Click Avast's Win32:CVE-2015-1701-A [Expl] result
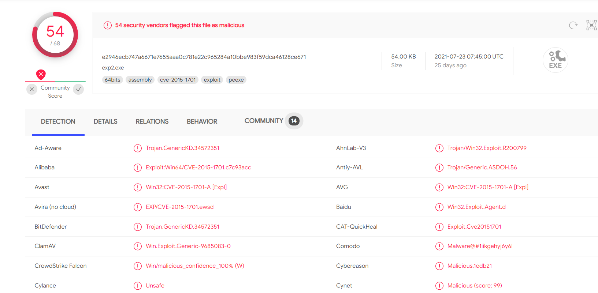The width and height of the screenshot is (598, 293). pos(186,187)
